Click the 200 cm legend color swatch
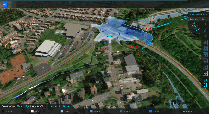 click(150, 111)
